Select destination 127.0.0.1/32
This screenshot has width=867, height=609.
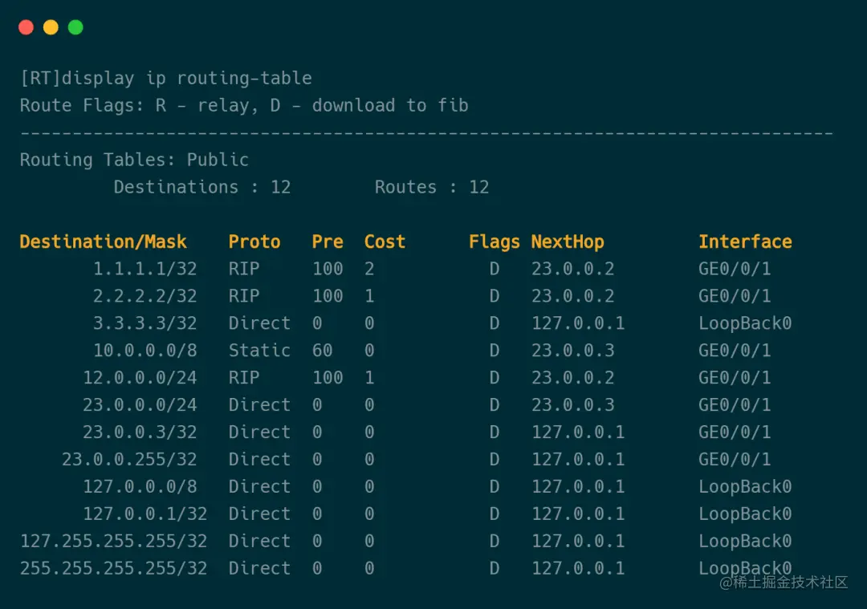point(144,514)
